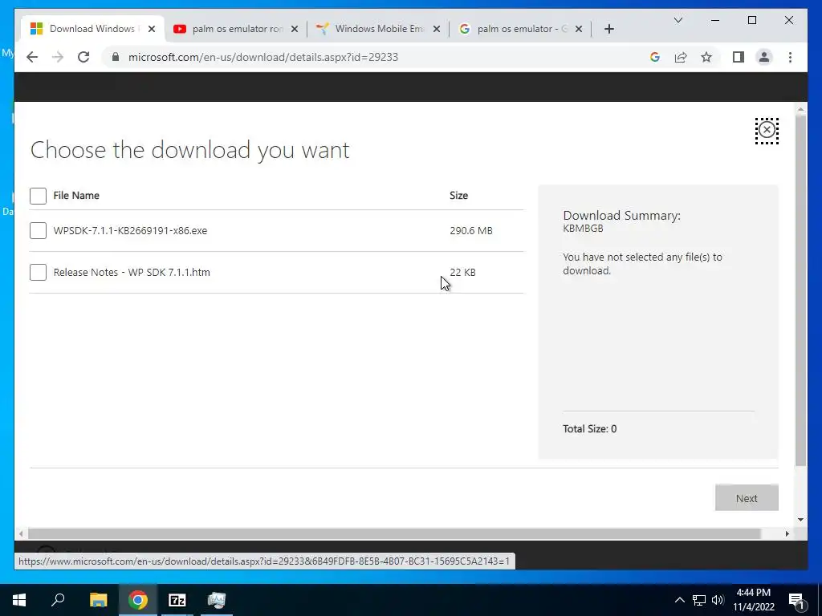Click Chrome taskbar icon
This screenshot has height=616, width=822.
pyautogui.click(x=137, y=600)
